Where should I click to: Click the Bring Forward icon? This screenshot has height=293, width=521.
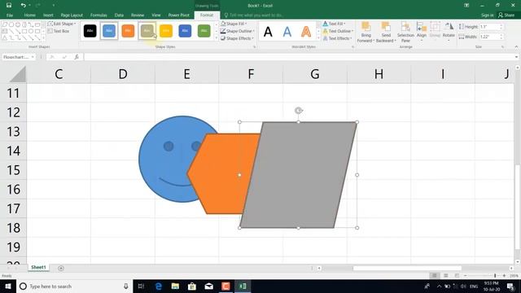[366, 27]
